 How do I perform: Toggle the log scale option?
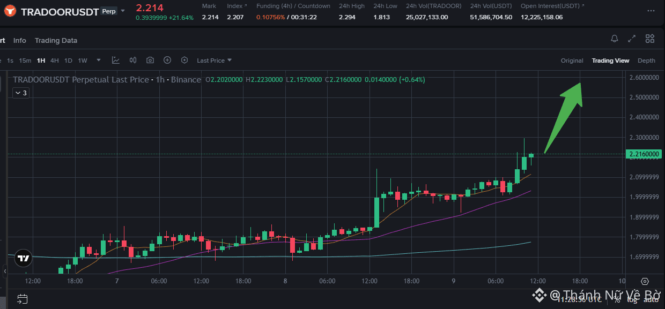pos(631,299)
